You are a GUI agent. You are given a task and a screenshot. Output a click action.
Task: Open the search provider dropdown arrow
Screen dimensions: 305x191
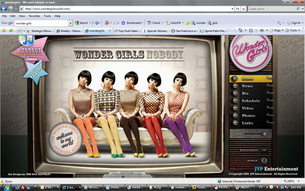tap(302, 9)
